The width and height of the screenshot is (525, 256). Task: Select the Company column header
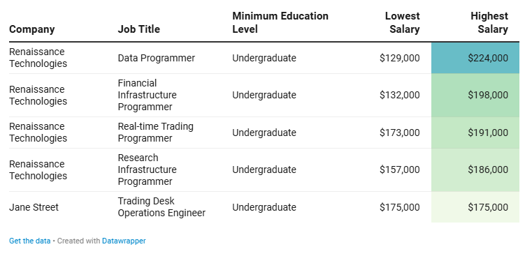tap(32, 29)
